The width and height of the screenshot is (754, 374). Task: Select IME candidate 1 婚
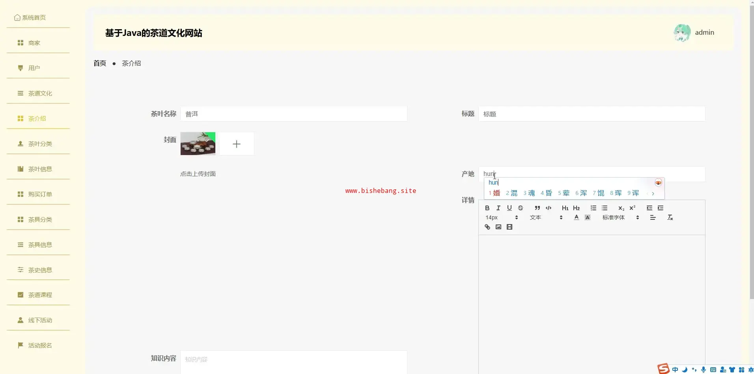pos(495,193)
